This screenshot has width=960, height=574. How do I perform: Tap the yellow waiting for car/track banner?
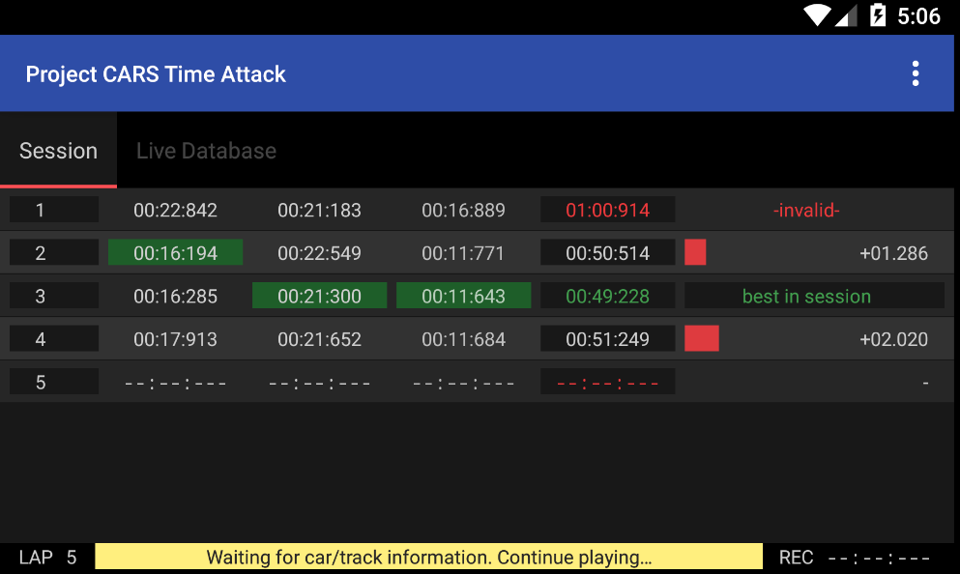428,557
